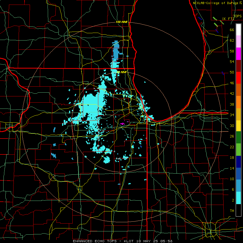This screenshot has height=243, width=243.
Task: Click the white 66+ color swatch
Action: click(238, 30)
